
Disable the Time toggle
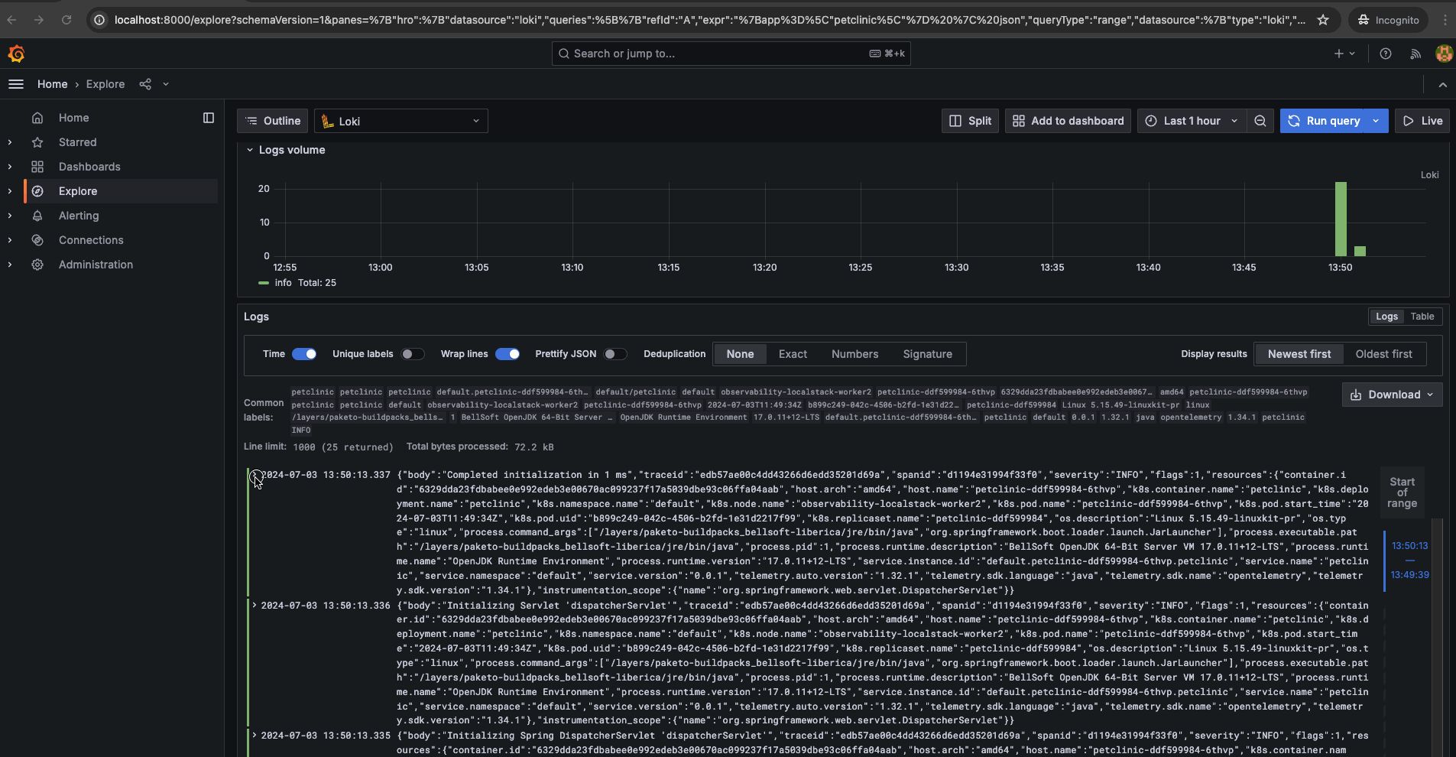point(304,354)
